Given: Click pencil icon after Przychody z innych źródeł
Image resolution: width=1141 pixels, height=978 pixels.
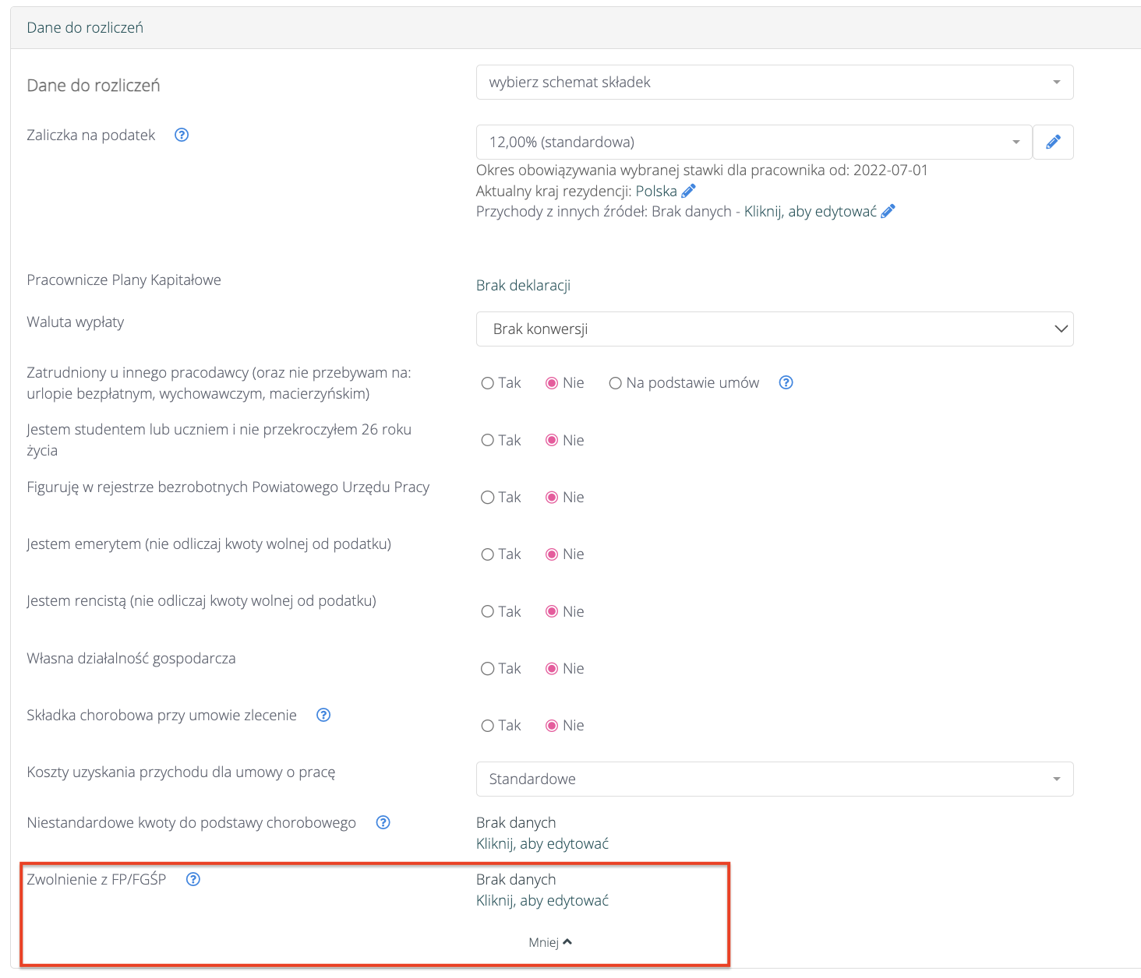Looking at the screenshot, I should point(888,211).
